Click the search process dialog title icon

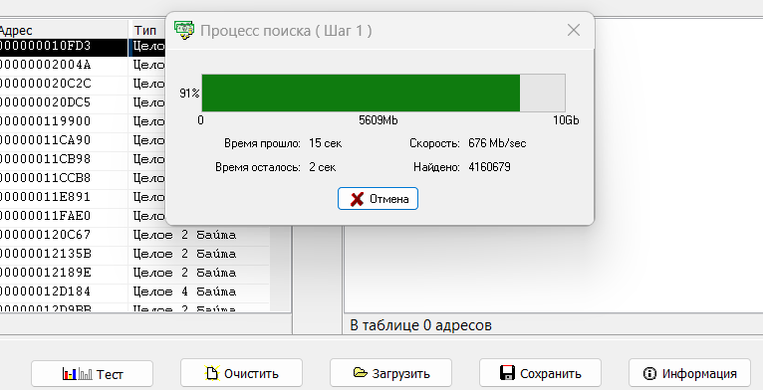click(x=184, y=30)
